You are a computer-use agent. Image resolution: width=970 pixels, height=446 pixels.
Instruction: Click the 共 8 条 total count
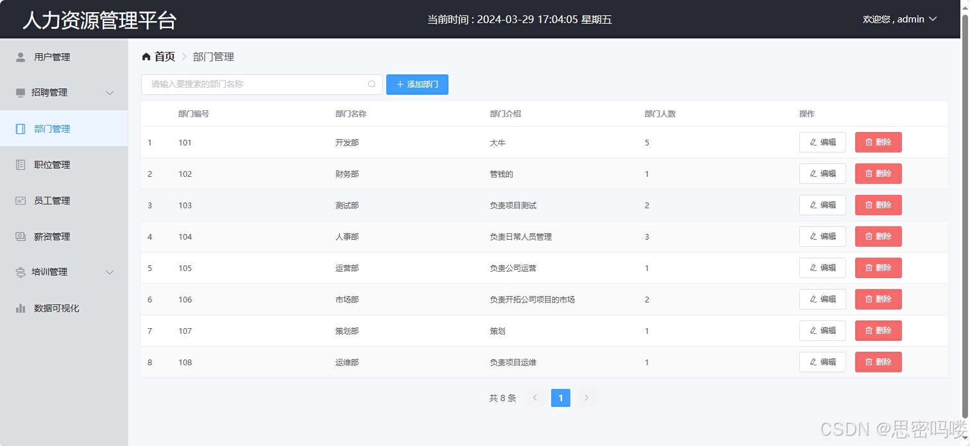point(502,398)
